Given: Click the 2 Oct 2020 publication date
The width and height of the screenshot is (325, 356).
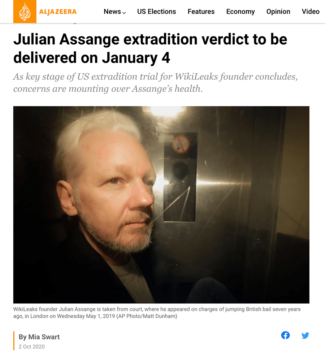Looking at the screenshot, I should [x=31, y=347].
